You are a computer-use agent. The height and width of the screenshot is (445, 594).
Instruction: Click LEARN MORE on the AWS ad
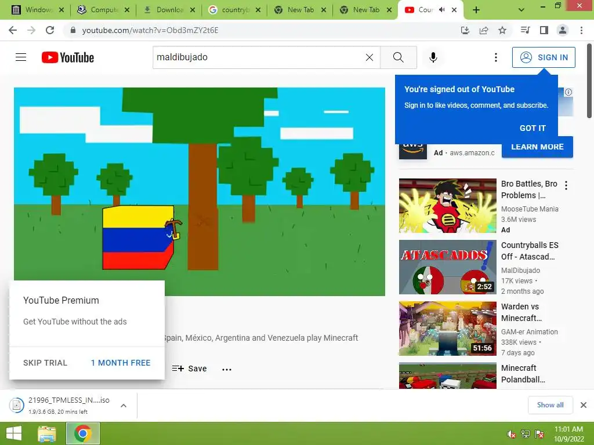pos(537,147)
